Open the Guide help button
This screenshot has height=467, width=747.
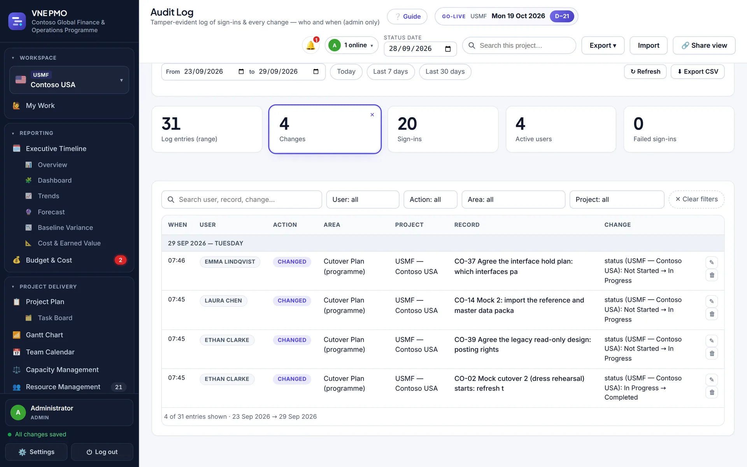(x=407, y=16)
